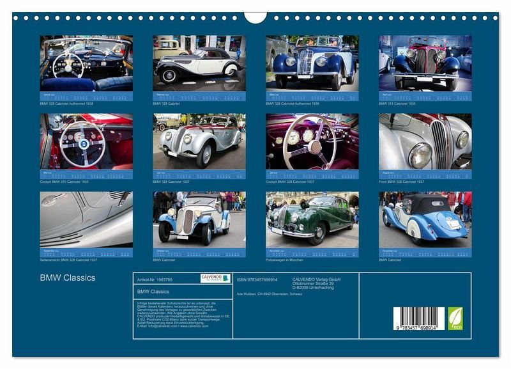Open the dark blue cockpit steering wheel photo
This screenshot has height=369, width=511.
(x=86, y=63)
